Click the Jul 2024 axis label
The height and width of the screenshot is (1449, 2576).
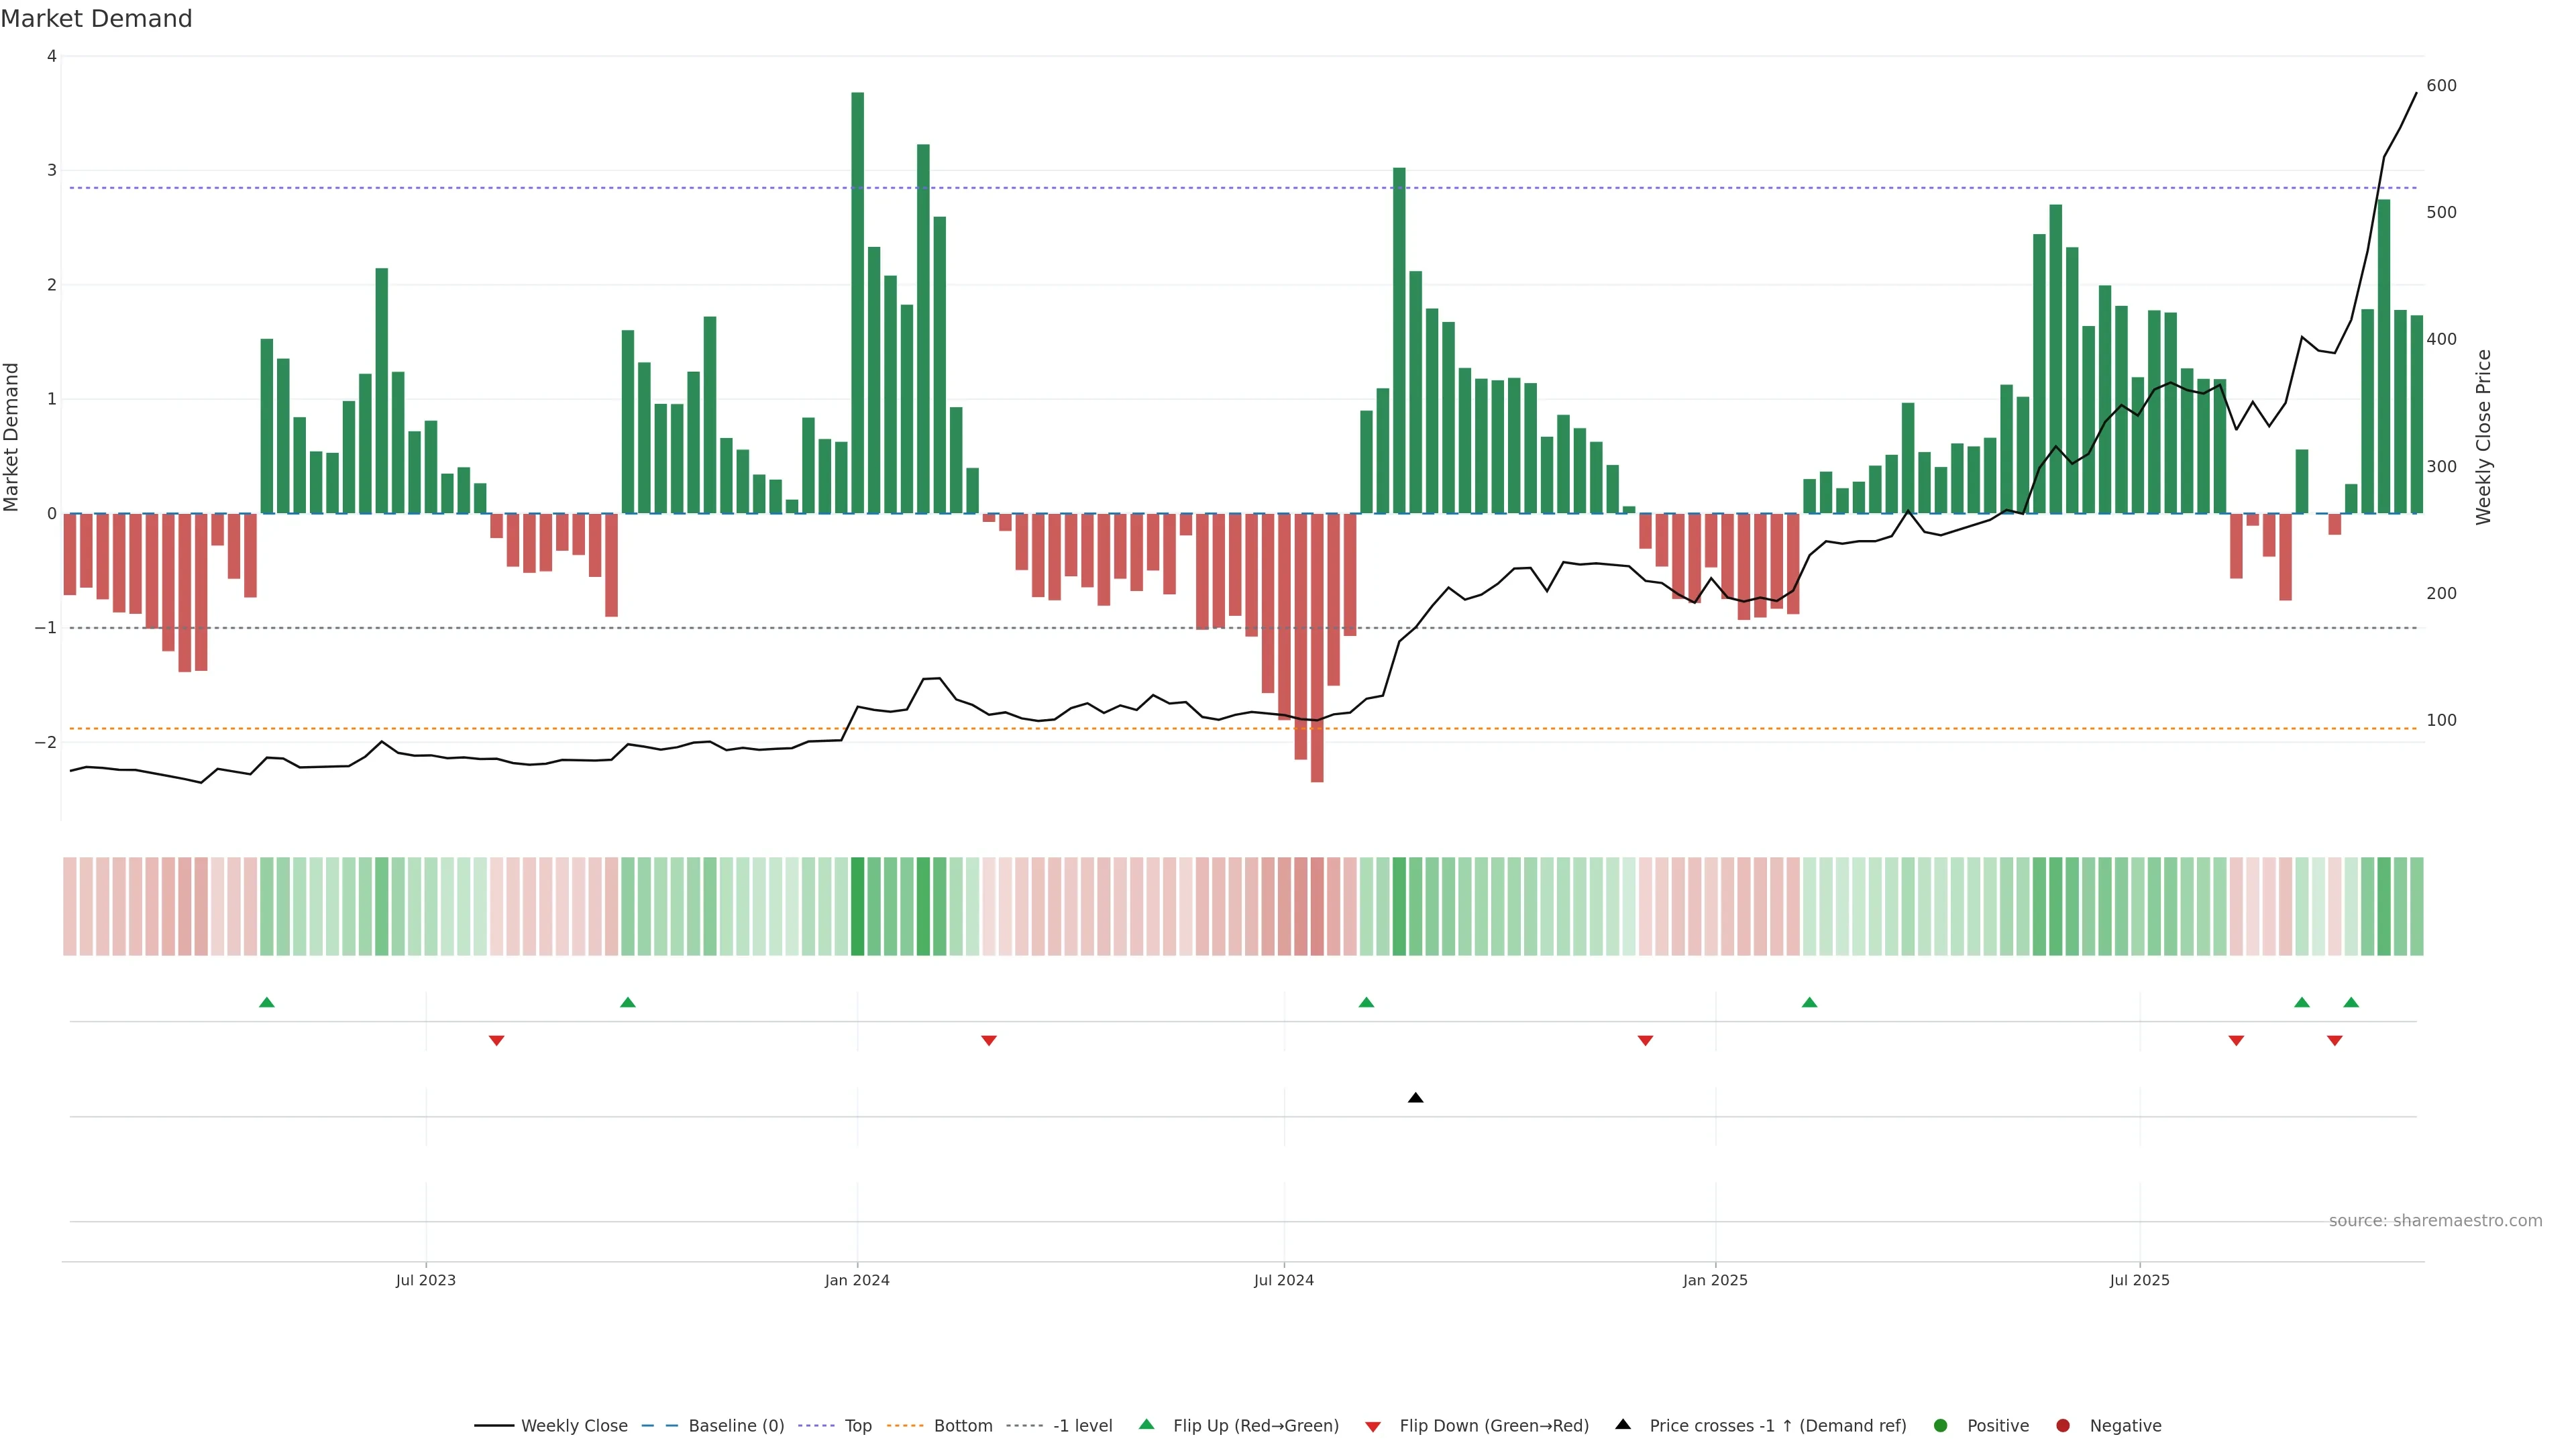(1283, 1280)
